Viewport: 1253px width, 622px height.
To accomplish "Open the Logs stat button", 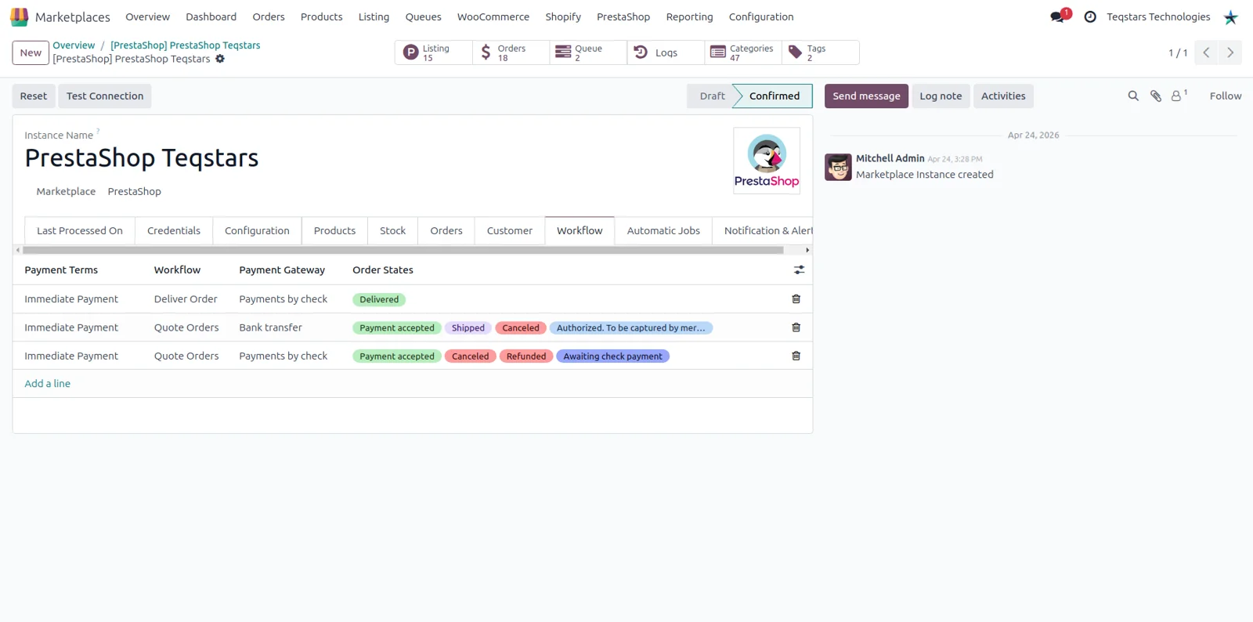I will click(x=666, y=52).
